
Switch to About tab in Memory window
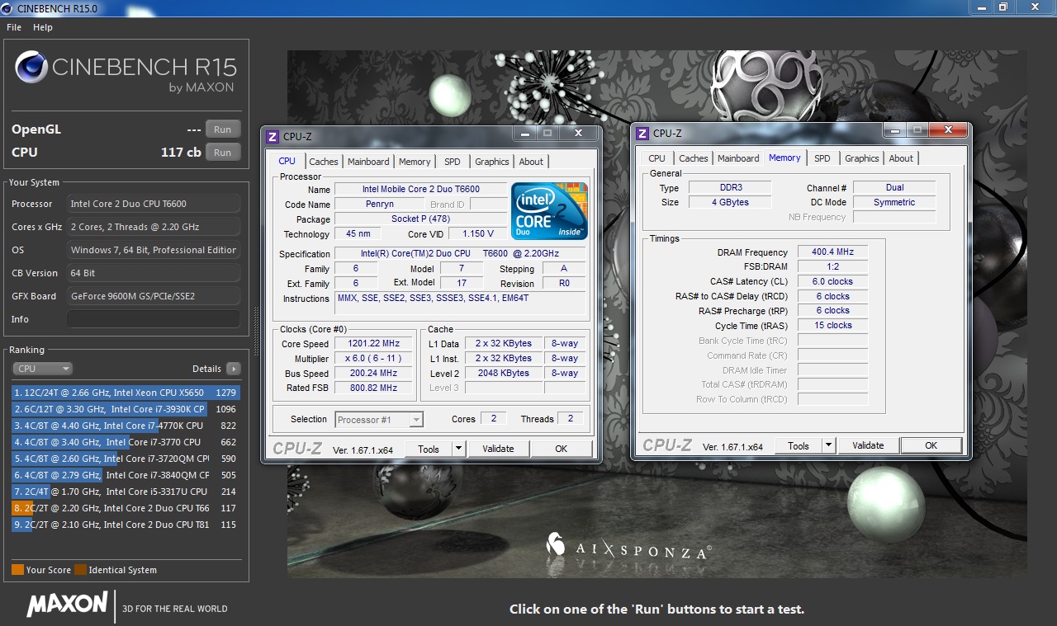click(x=901, y=158)
